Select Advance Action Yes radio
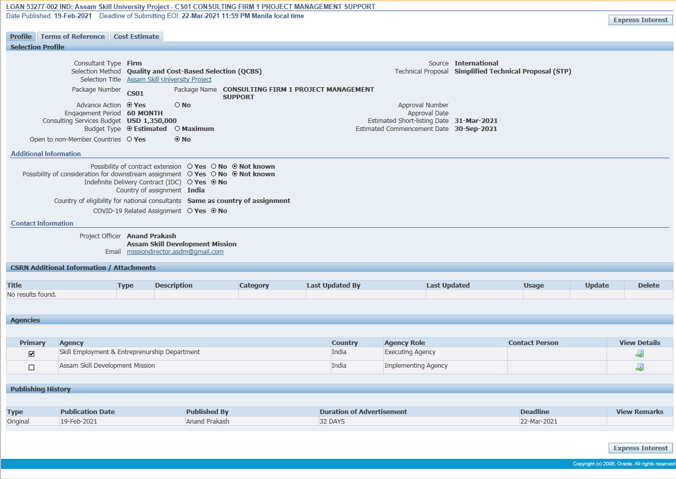676x479 pixels. pyautogui.click(x=129, y=105)
